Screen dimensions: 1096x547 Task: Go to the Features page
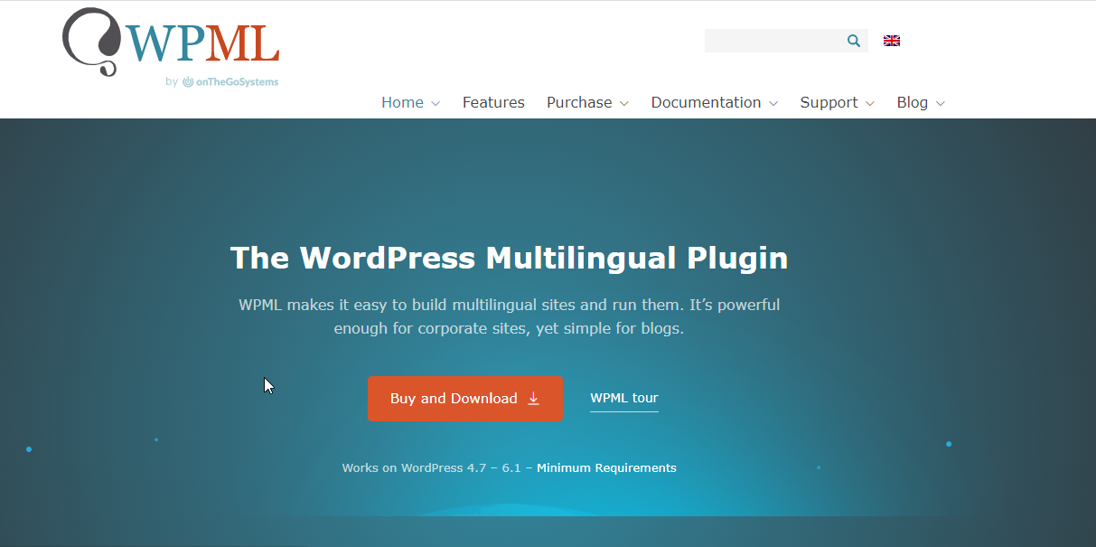[x=493, y=102]
